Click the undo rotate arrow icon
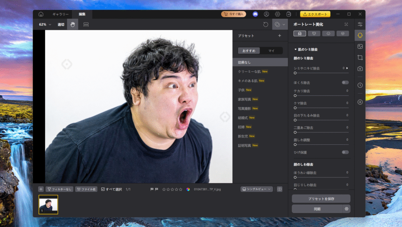 pos(266,24)
